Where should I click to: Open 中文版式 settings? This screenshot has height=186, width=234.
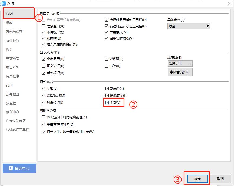click(13, 58)
